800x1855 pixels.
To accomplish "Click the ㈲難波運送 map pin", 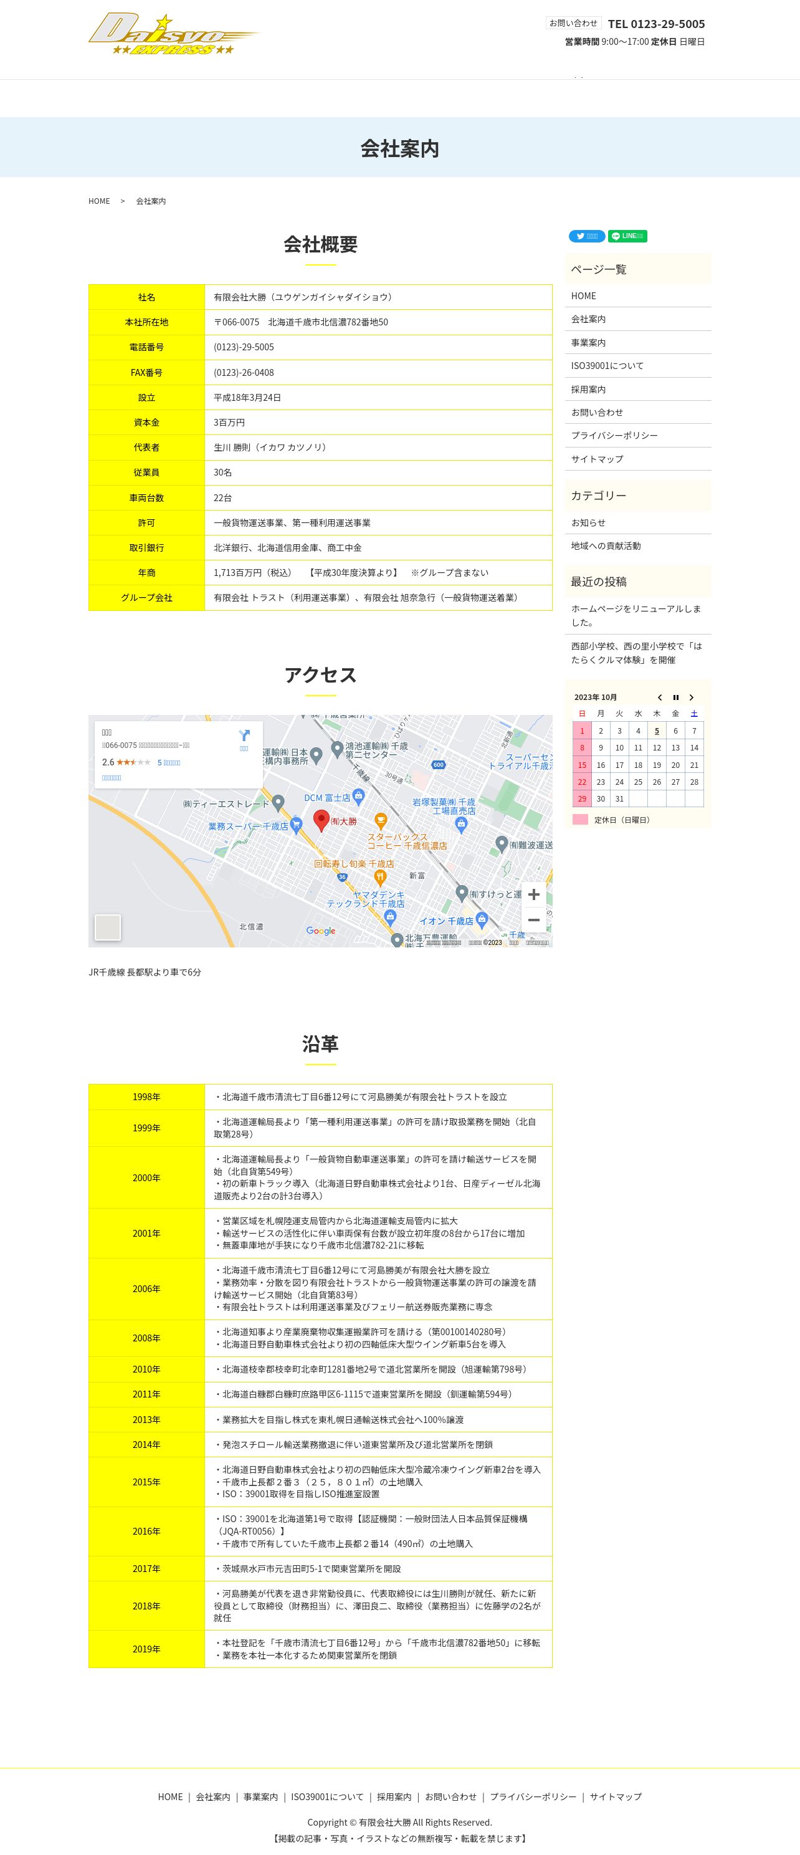I will tap(502, 845).
